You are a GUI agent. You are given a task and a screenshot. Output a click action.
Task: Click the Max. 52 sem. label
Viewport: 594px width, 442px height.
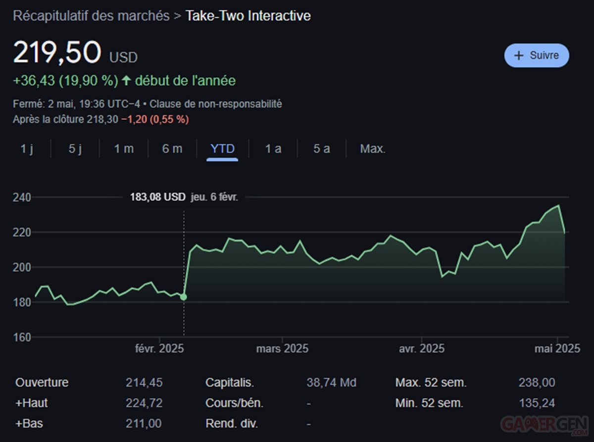pyautogui.click(x=431, y=383)
